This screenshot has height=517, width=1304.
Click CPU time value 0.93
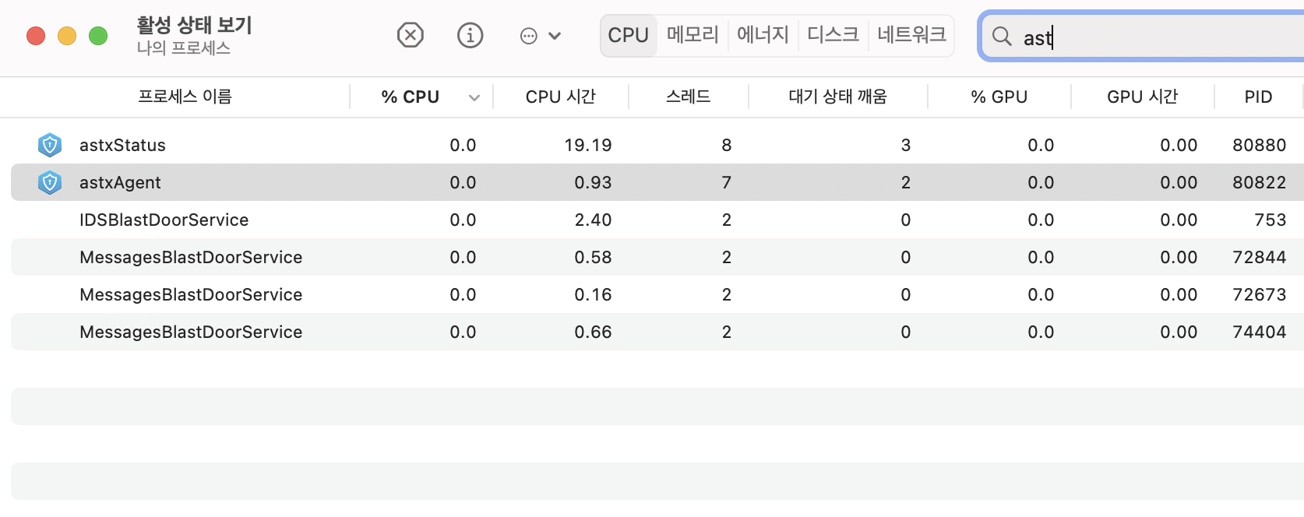(x=593, y=182)
